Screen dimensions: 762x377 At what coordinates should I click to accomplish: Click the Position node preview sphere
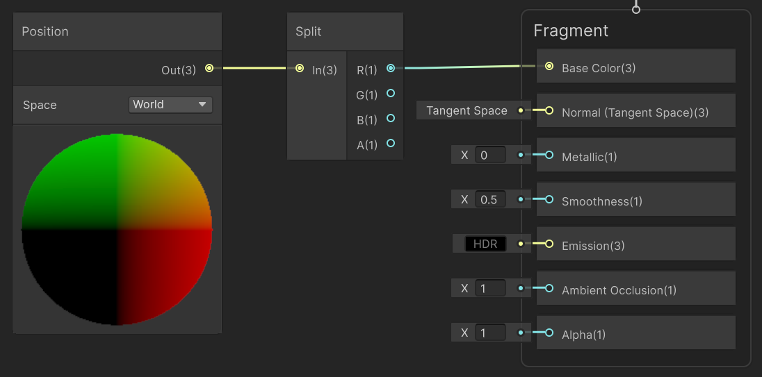[117, 229]
